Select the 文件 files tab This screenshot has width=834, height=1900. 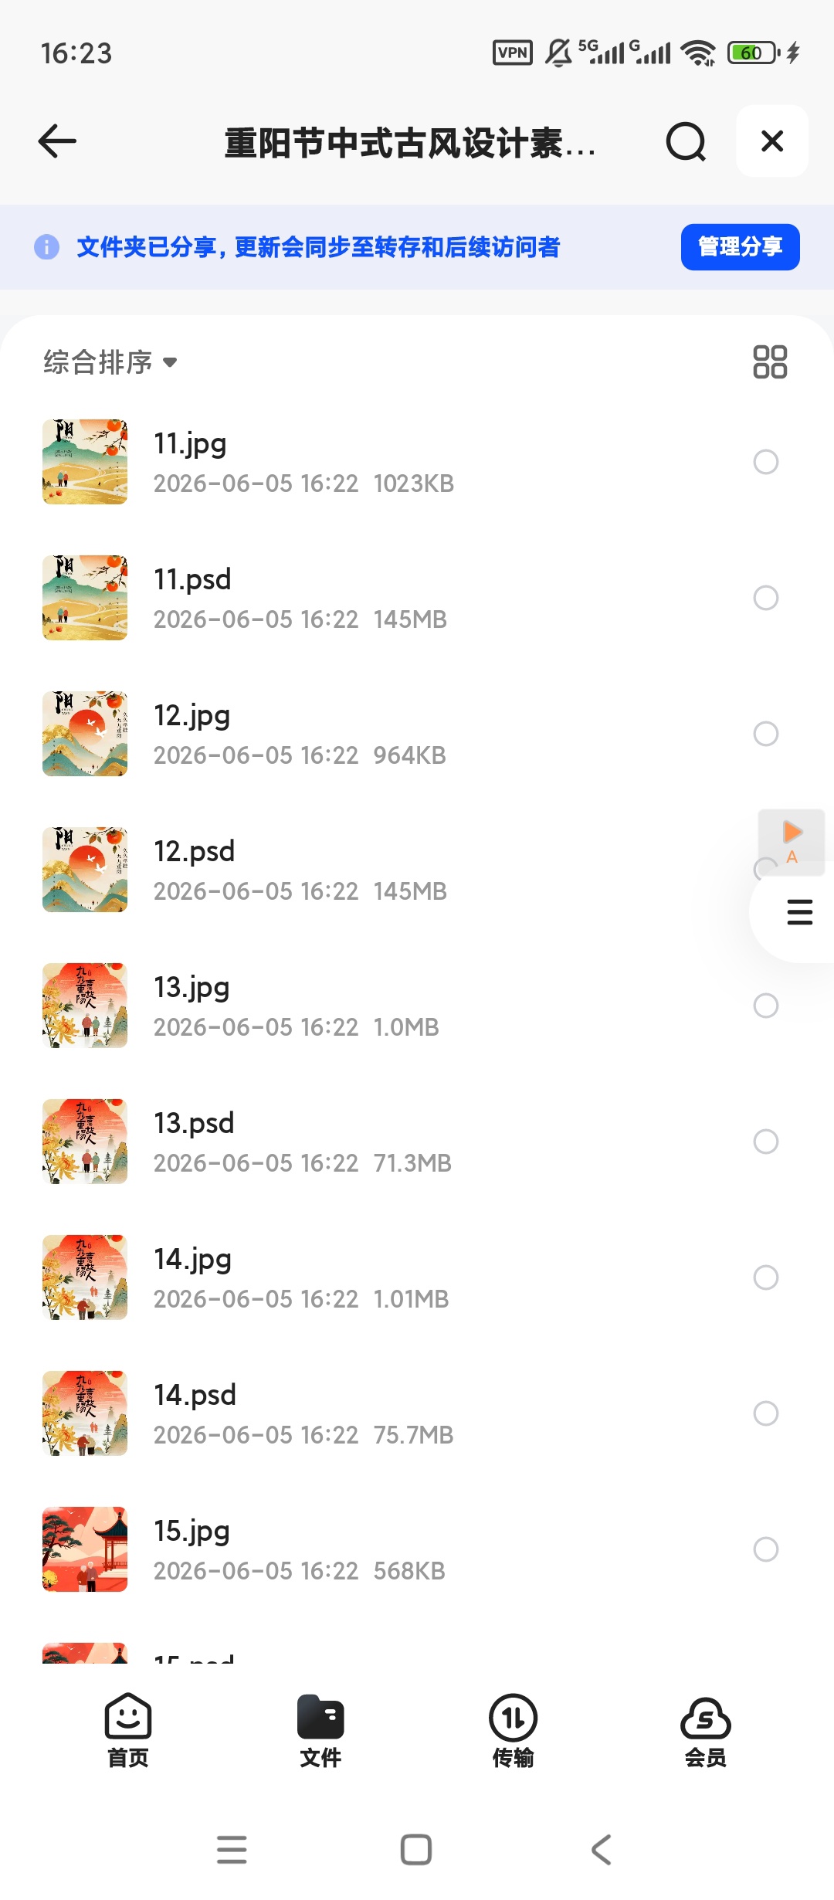(320, 1731)
